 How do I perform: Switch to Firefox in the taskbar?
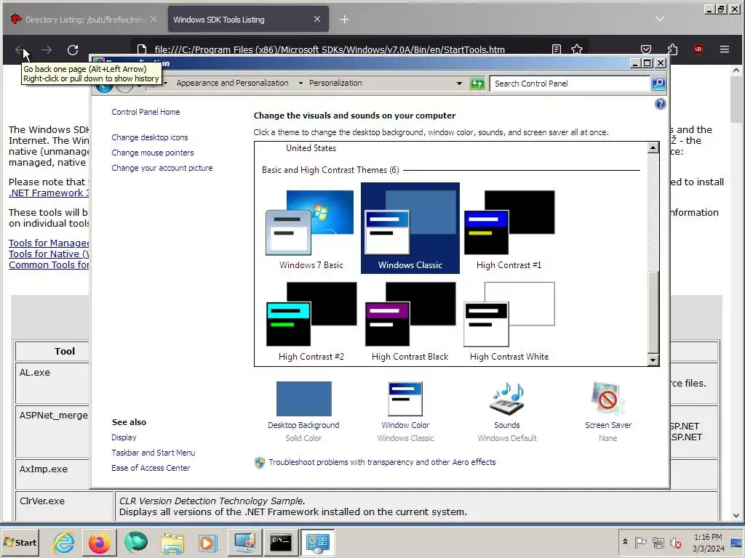99,542
